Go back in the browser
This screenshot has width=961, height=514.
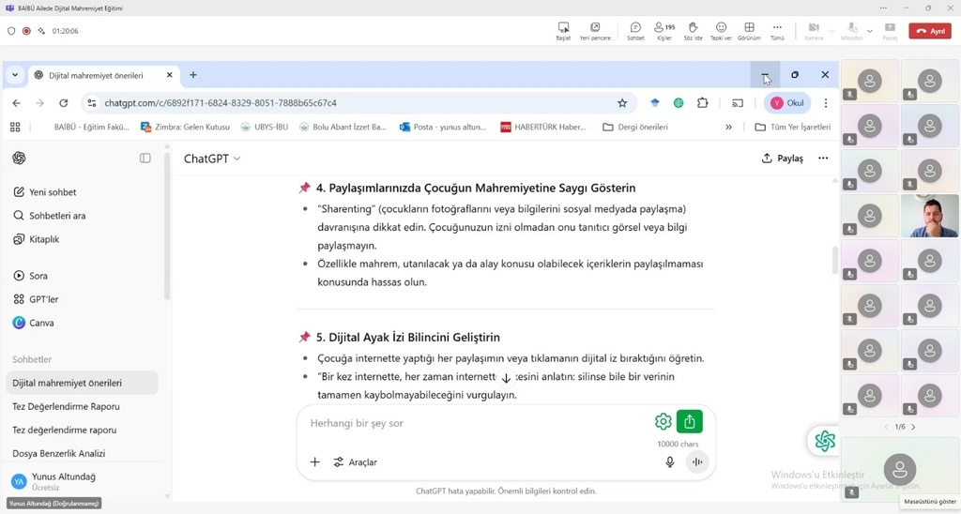17,103
